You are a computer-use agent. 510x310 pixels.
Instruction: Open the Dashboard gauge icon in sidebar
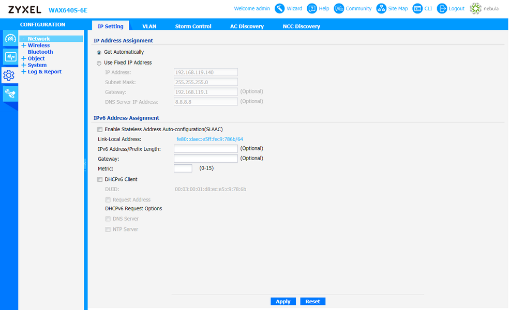click(10, 39)
